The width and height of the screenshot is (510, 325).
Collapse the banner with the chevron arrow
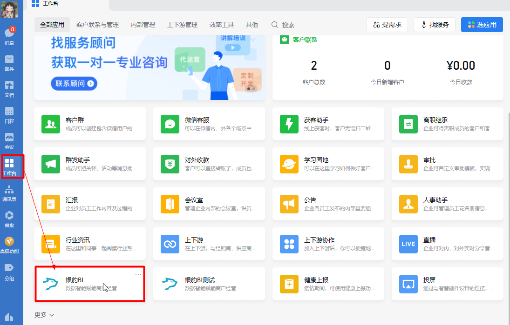click(254, 40)
